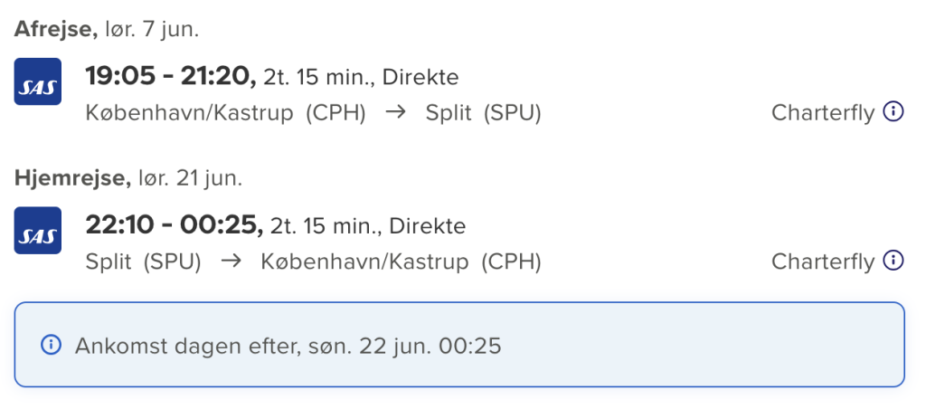The image size is (926, 409).
Task: Select the 'Hjemrejse' heading
Action: (72, 178)
